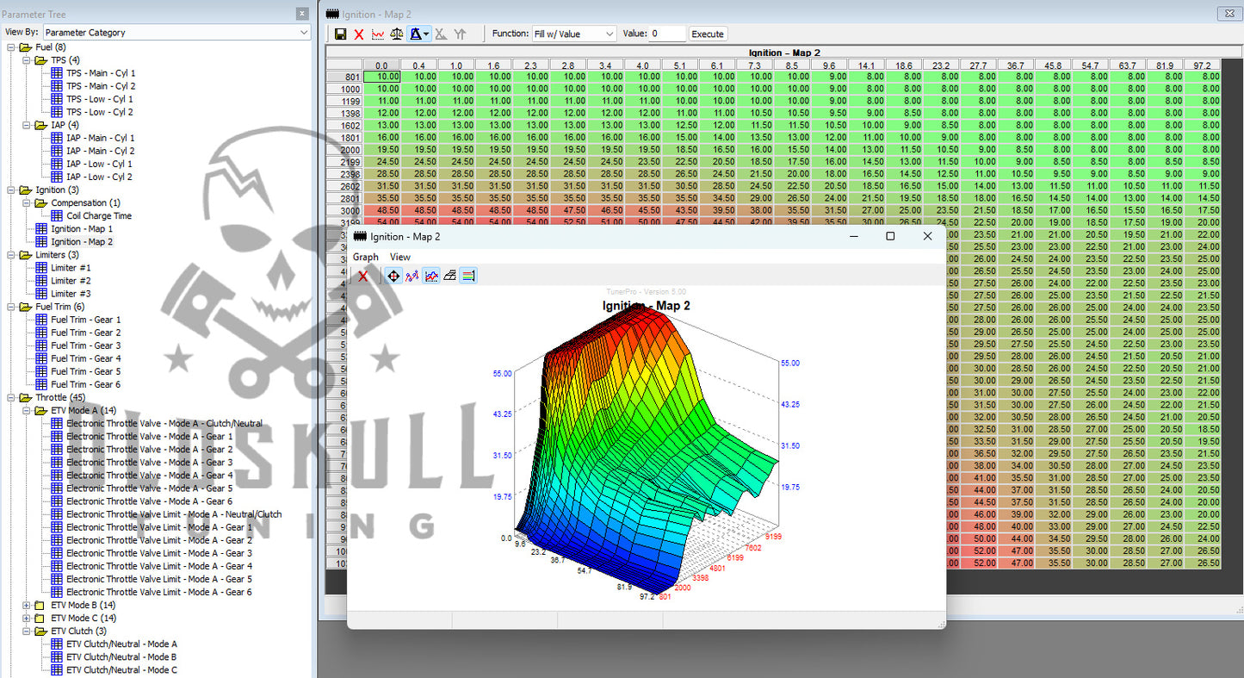Toggle the grayed cut icon state
This screenshot has width=1244, height=678.
click(440, 34)
